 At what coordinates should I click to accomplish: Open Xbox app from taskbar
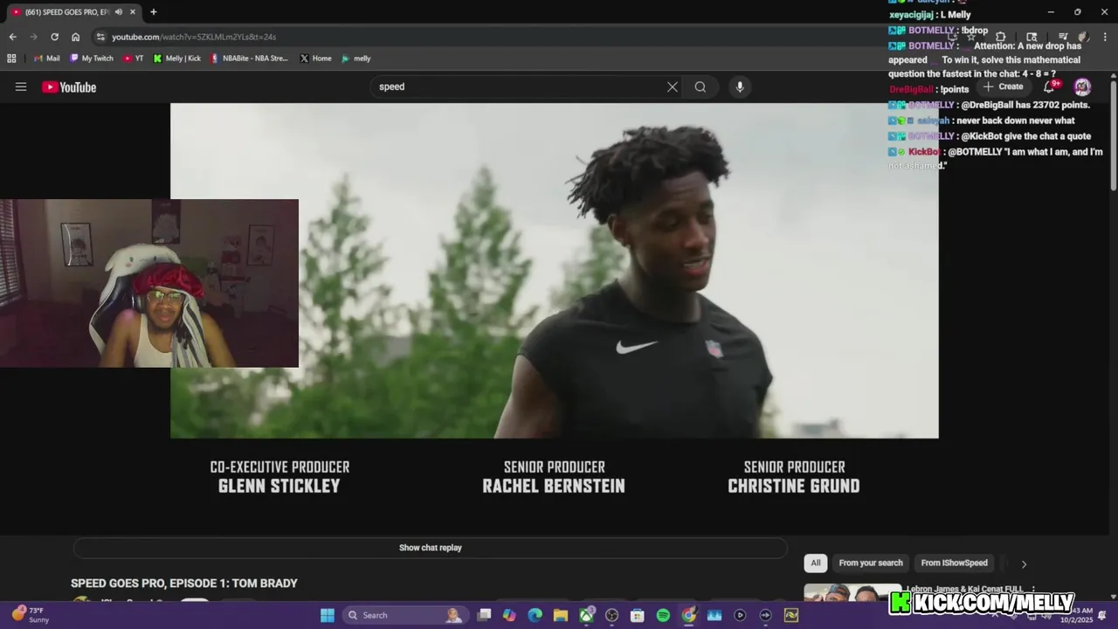(x=586, y=615)
